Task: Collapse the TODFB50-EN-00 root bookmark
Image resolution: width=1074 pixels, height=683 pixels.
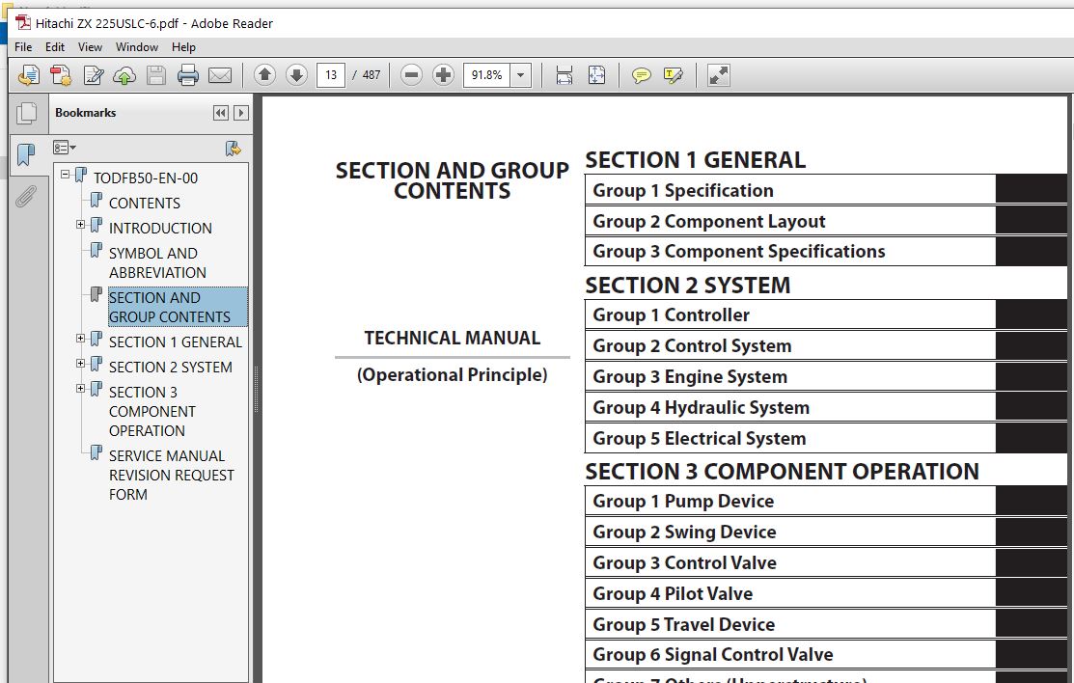Action: pyautogui.click(x=65, y=174)
